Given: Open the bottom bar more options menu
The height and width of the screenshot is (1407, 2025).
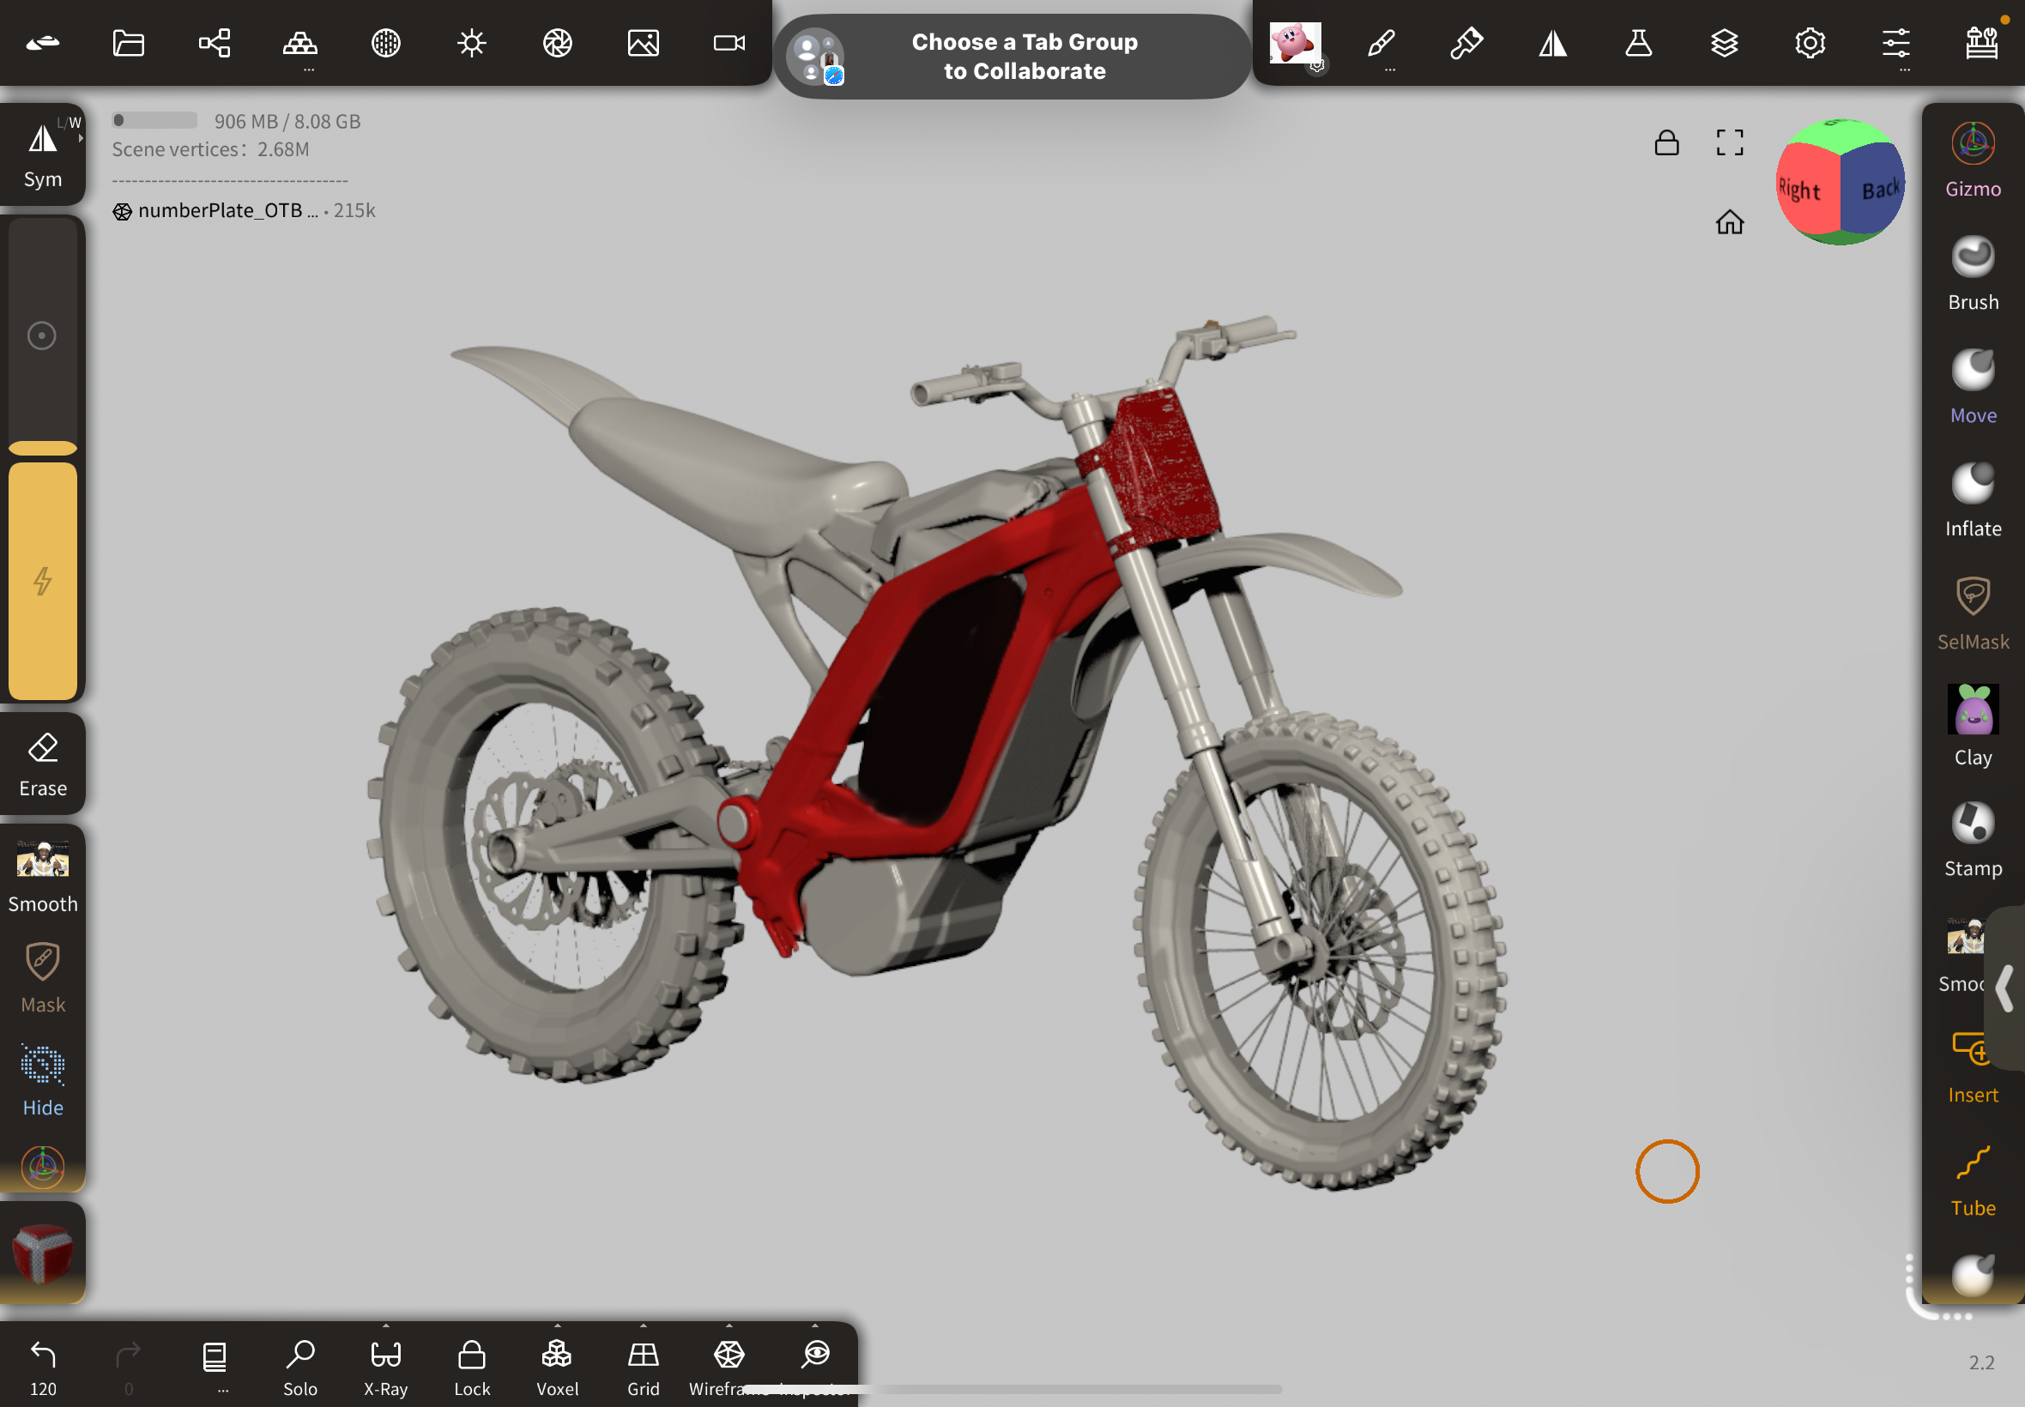Looking at the screenshot, I should click(215, 1368).
